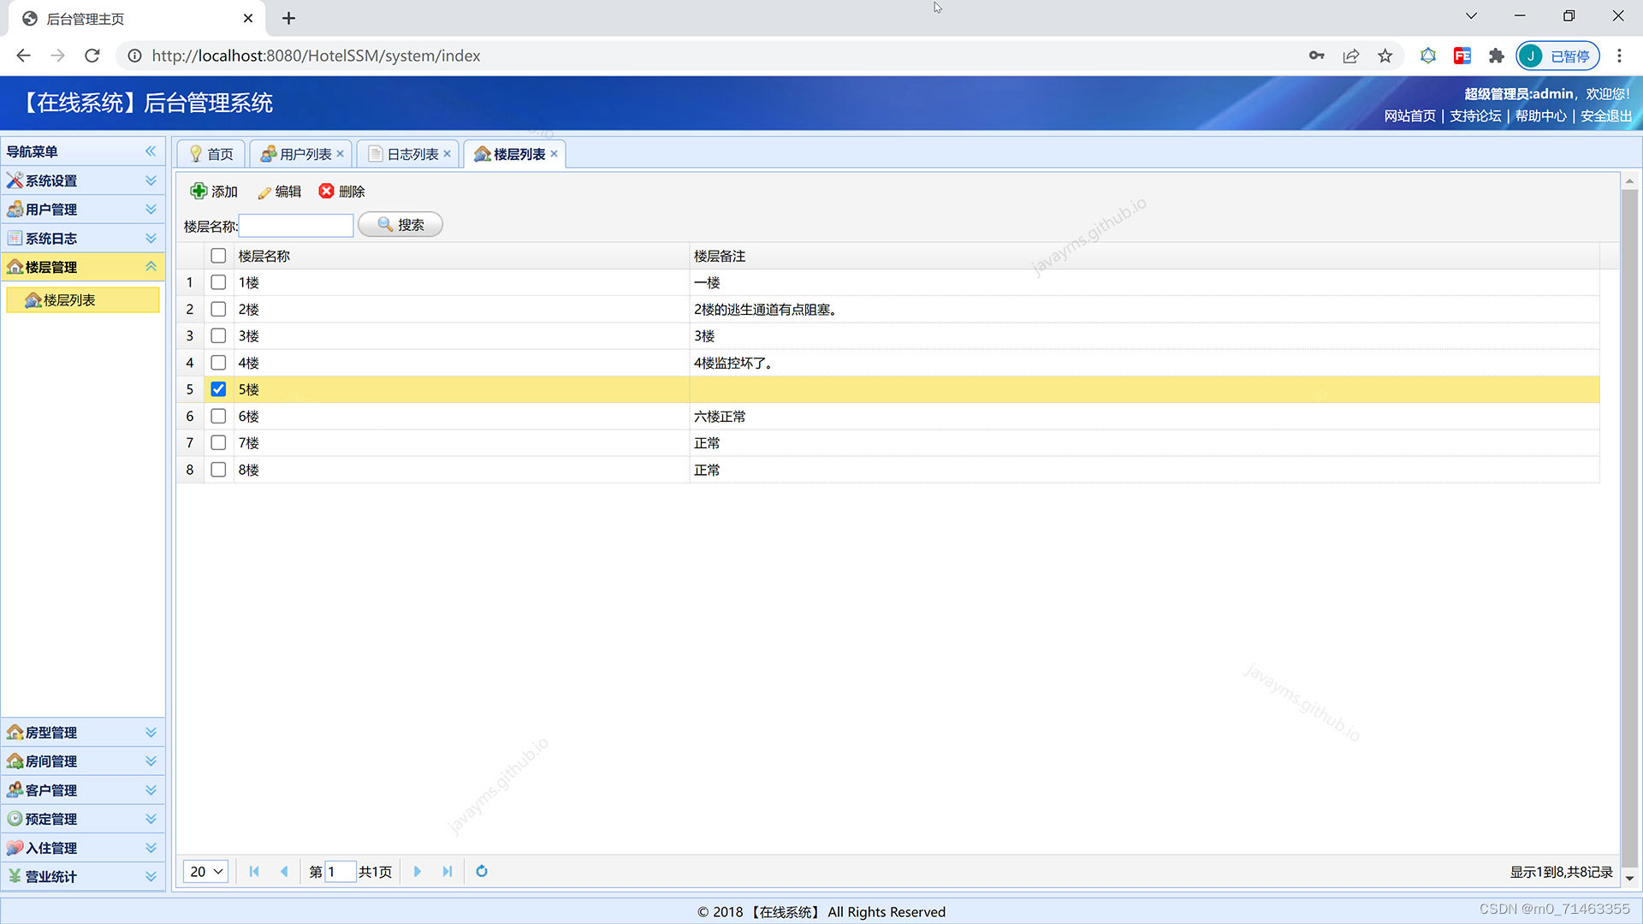This screenshot has width=1643, height=924.
Task: Toggle the select-all header checkbox
Action: (218, 256)
